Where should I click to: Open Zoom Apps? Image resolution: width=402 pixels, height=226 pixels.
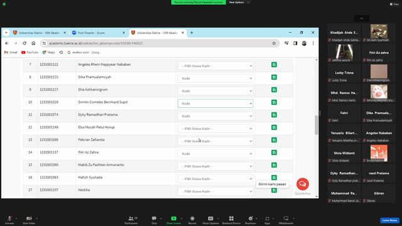click(267, 220)
